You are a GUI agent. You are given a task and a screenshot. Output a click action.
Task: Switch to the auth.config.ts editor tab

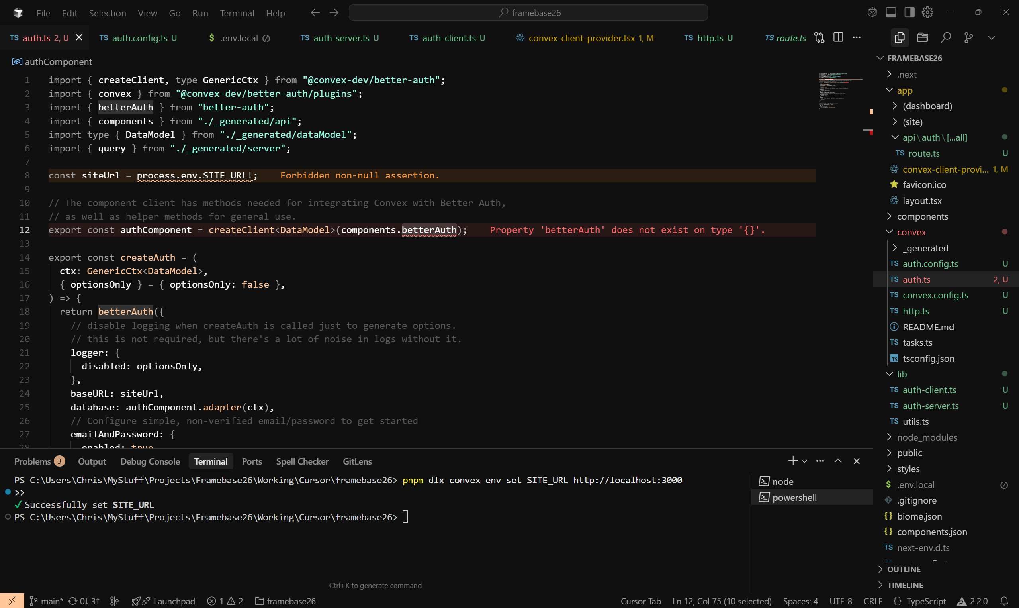(x=139, y=38)
